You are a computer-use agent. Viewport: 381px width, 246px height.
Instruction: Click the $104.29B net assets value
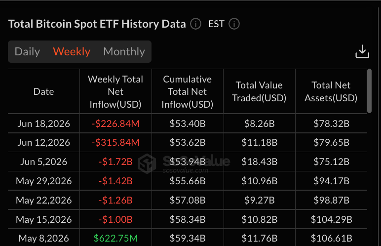[x=332, y=219]
